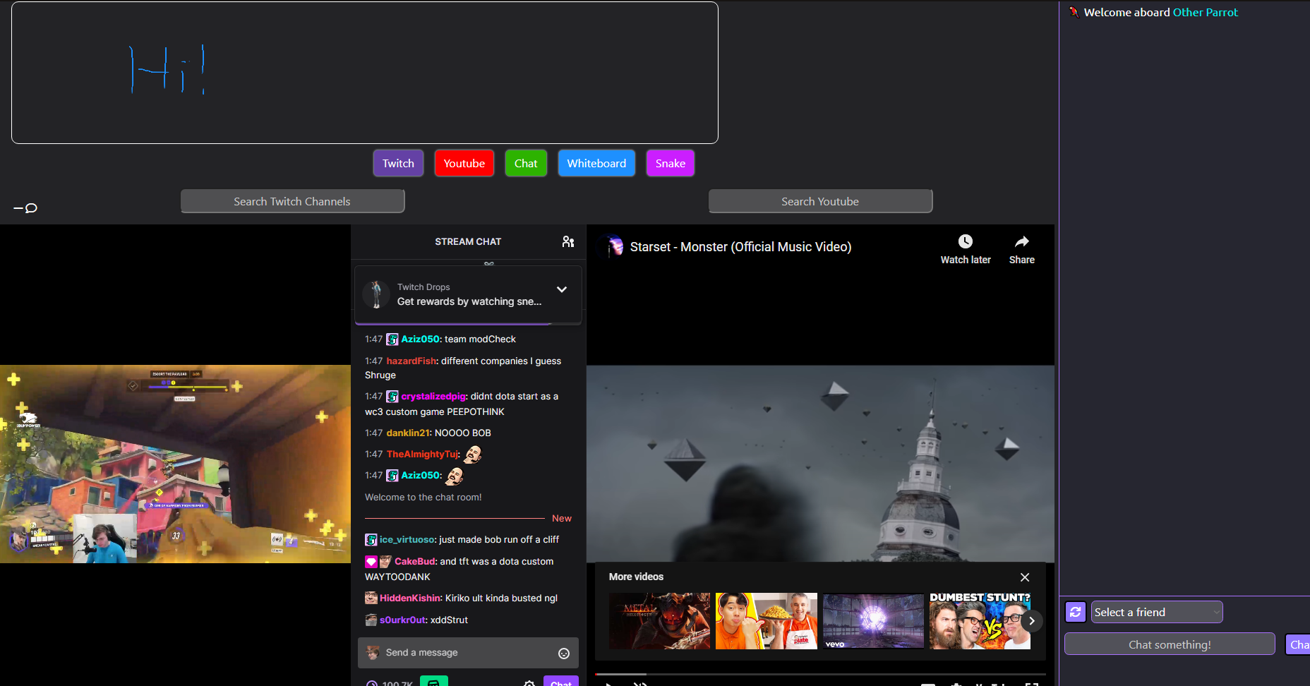
Task: Click crystalizedpig's chat badge icon
Action: point(392,397)
